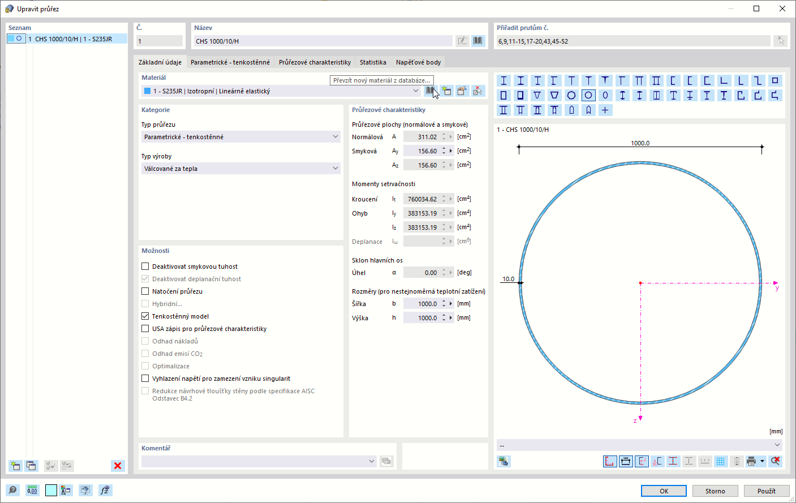The width and height of the screenshot is (796, 503).
Task: Pick the double-T (pi) section shape
Action: [x=639, y=80]
